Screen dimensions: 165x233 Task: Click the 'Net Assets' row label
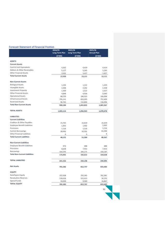15,166
